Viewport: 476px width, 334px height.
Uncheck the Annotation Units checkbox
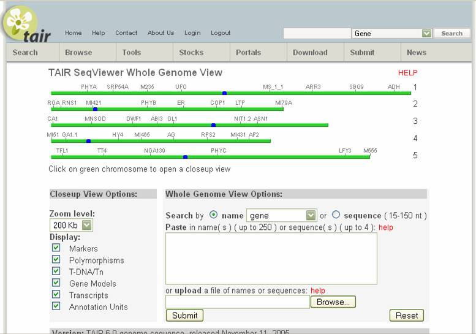click(56, 306)
